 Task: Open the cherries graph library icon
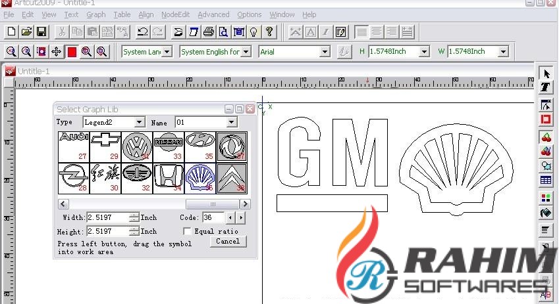546,137
